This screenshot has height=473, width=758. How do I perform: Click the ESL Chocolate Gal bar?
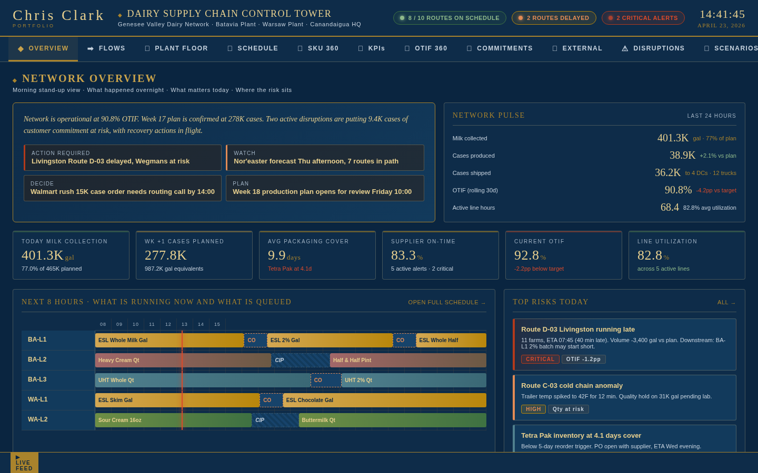385,400
